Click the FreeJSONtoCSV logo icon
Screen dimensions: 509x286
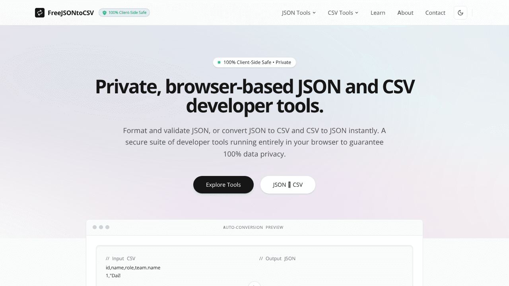pyautogui.click(x=40, y=13)
